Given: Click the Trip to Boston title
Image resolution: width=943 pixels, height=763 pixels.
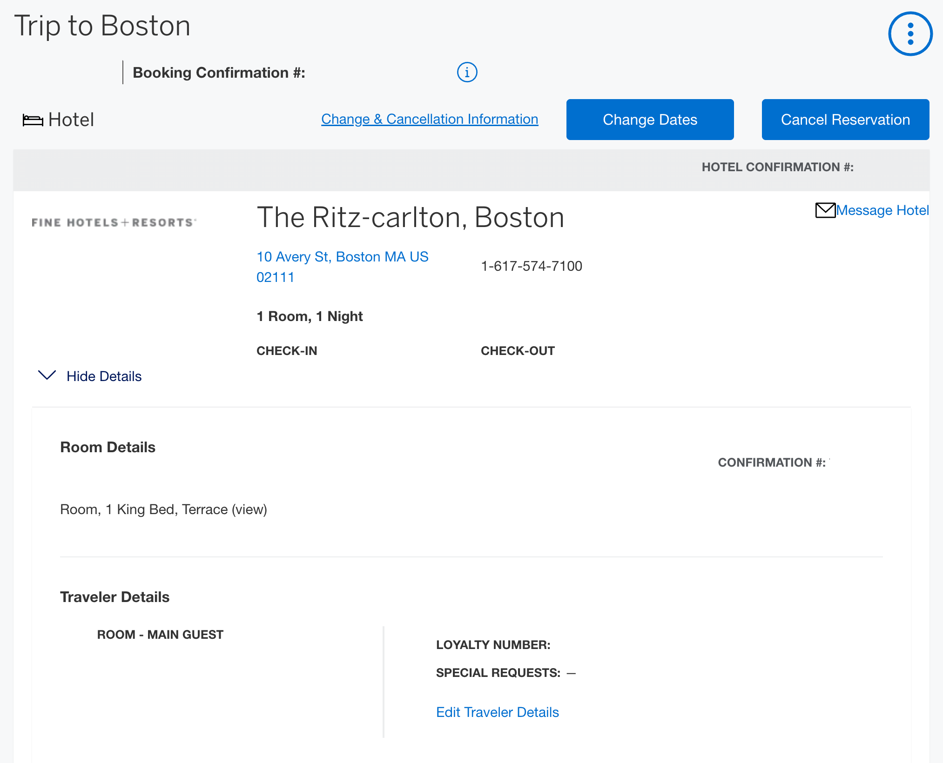Looking at the screenshot, I should click(x=102, y=26).
